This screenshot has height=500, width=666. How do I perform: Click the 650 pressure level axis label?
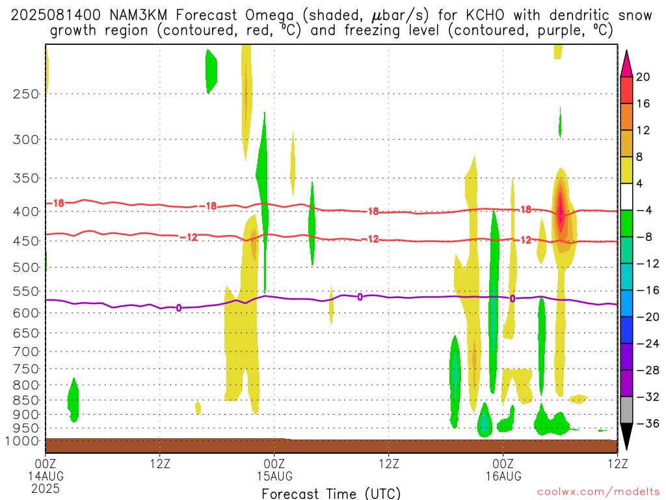26,333
